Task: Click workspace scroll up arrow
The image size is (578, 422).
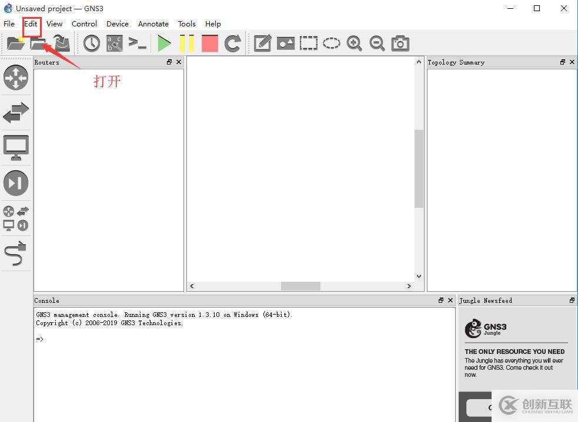Action: coord(419,62)
